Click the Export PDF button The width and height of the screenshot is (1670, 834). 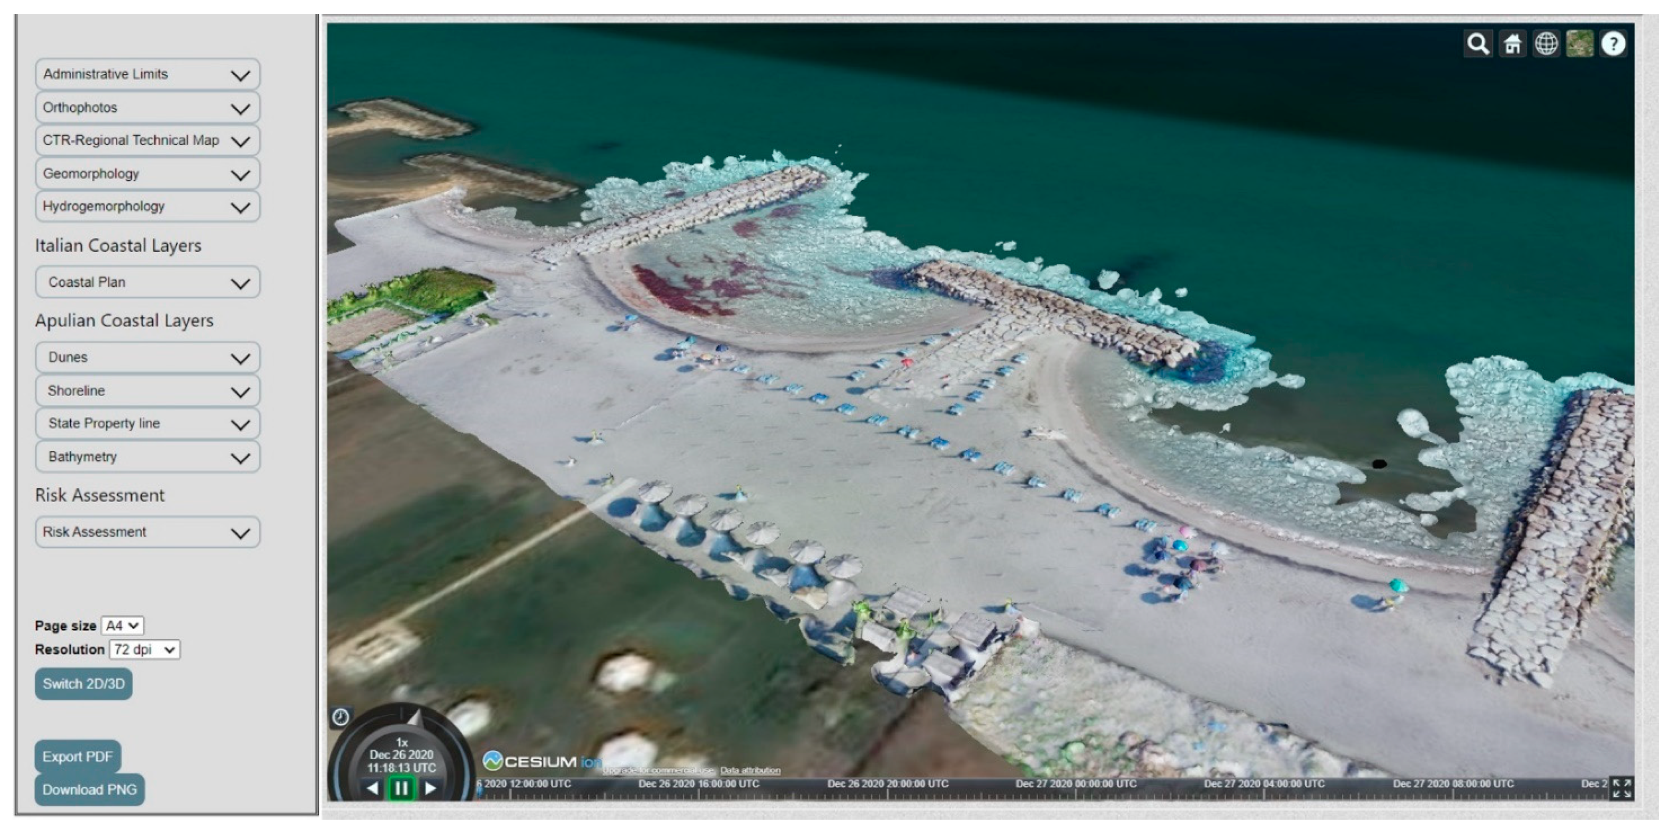pos(78,756)
